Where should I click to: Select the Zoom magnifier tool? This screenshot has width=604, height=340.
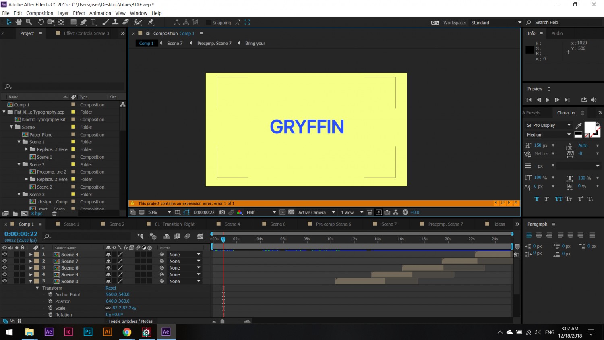point(29,22)
